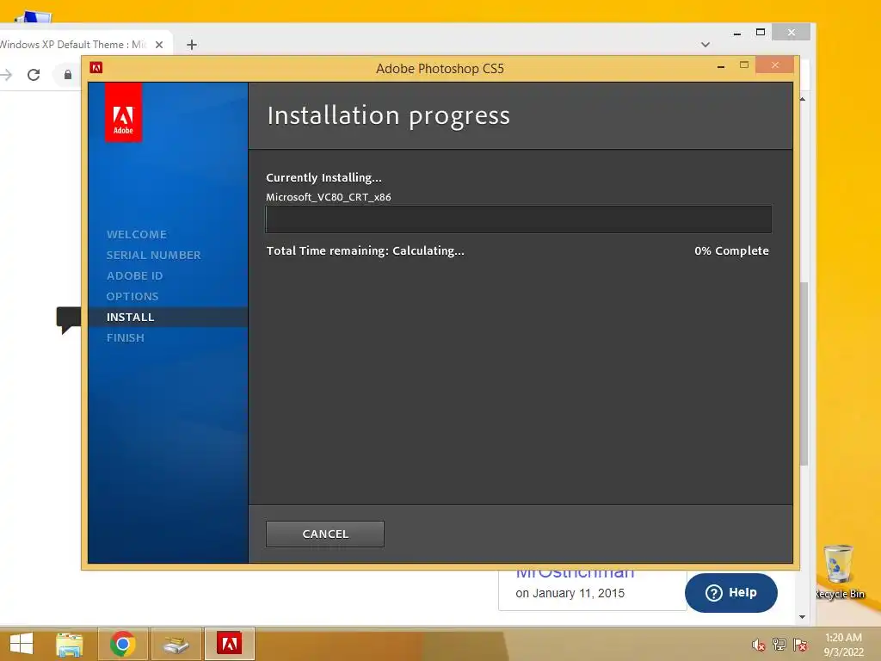The height and width of the screenshot is (661, 881).
Task: Click the Adobe logo in installer sidebar
Action: 123,113
